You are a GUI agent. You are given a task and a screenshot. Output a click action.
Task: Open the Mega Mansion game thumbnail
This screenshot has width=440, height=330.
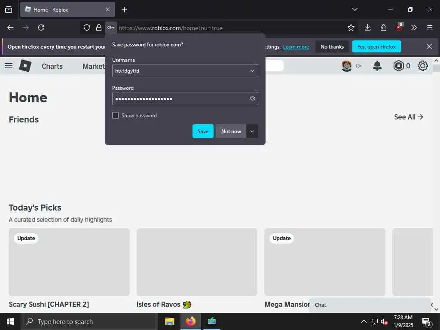coord(325,262)
